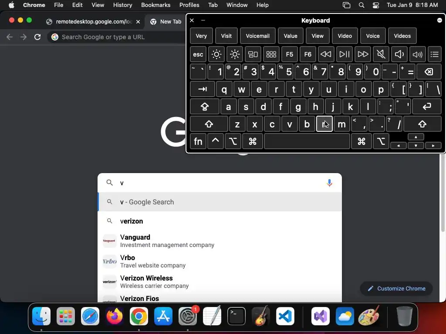Tap the left arrow key
446x334 pixels.
click(398, 145)
